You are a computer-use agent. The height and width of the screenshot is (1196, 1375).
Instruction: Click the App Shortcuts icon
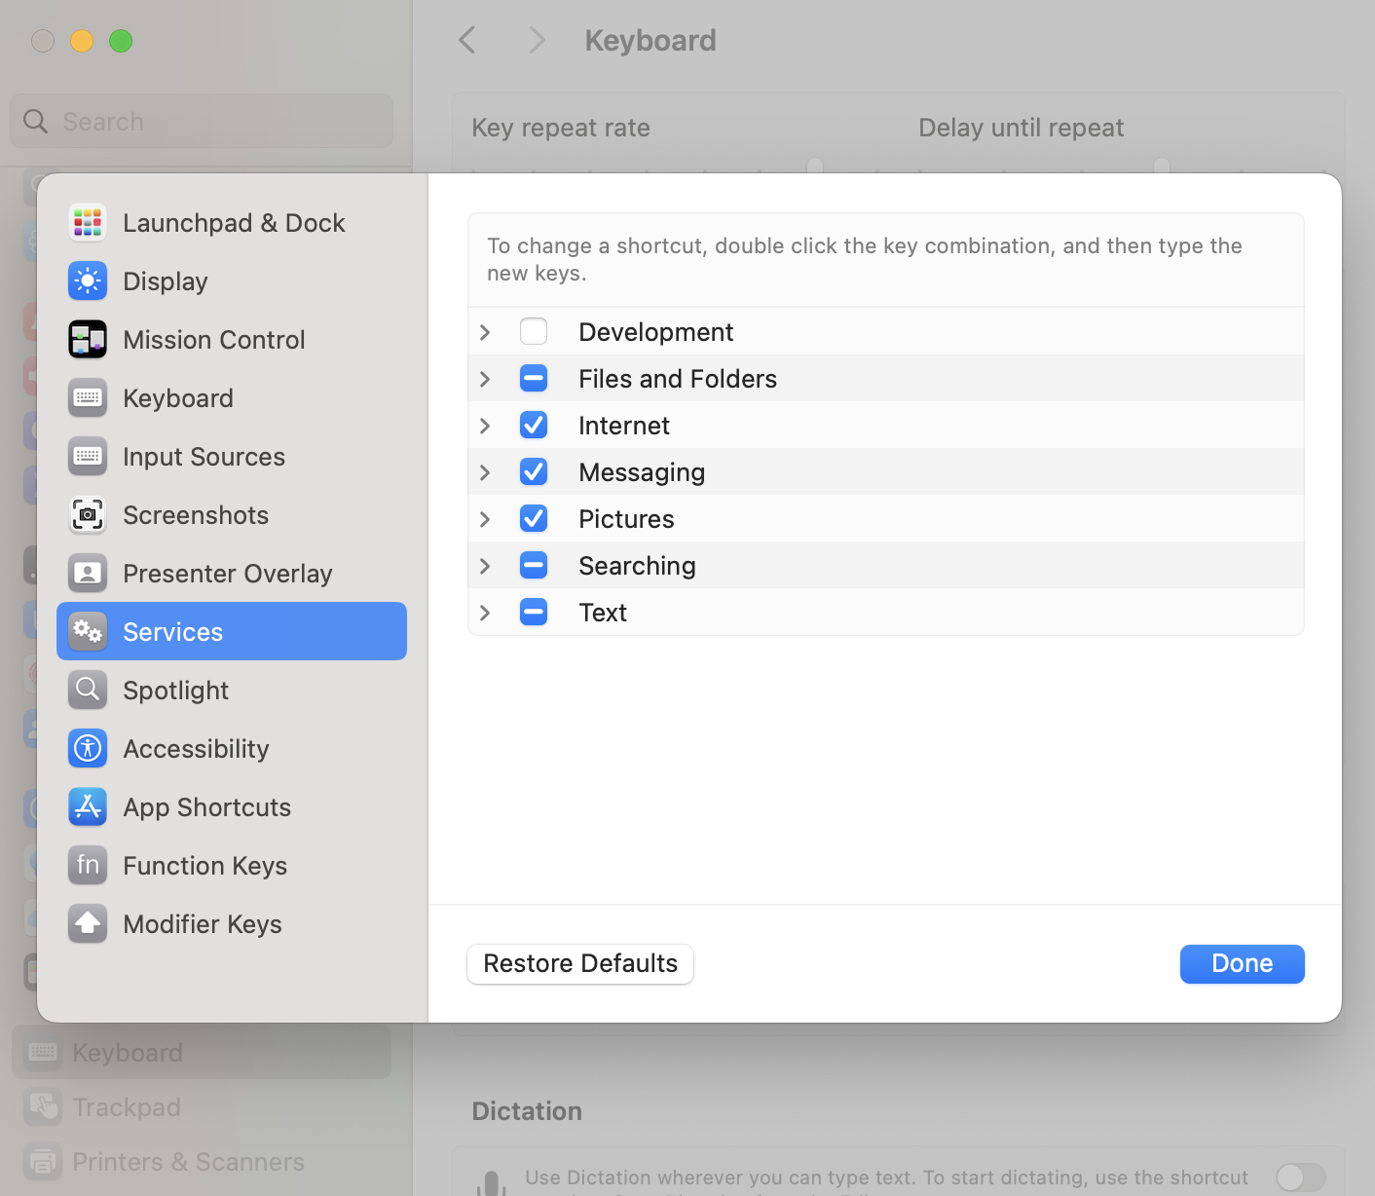(88, 806)
